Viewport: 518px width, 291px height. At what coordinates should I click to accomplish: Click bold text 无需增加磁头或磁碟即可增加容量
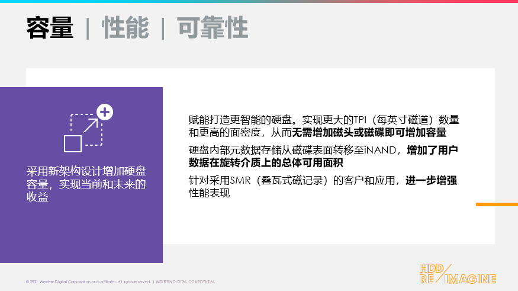(x=369, y=133)
